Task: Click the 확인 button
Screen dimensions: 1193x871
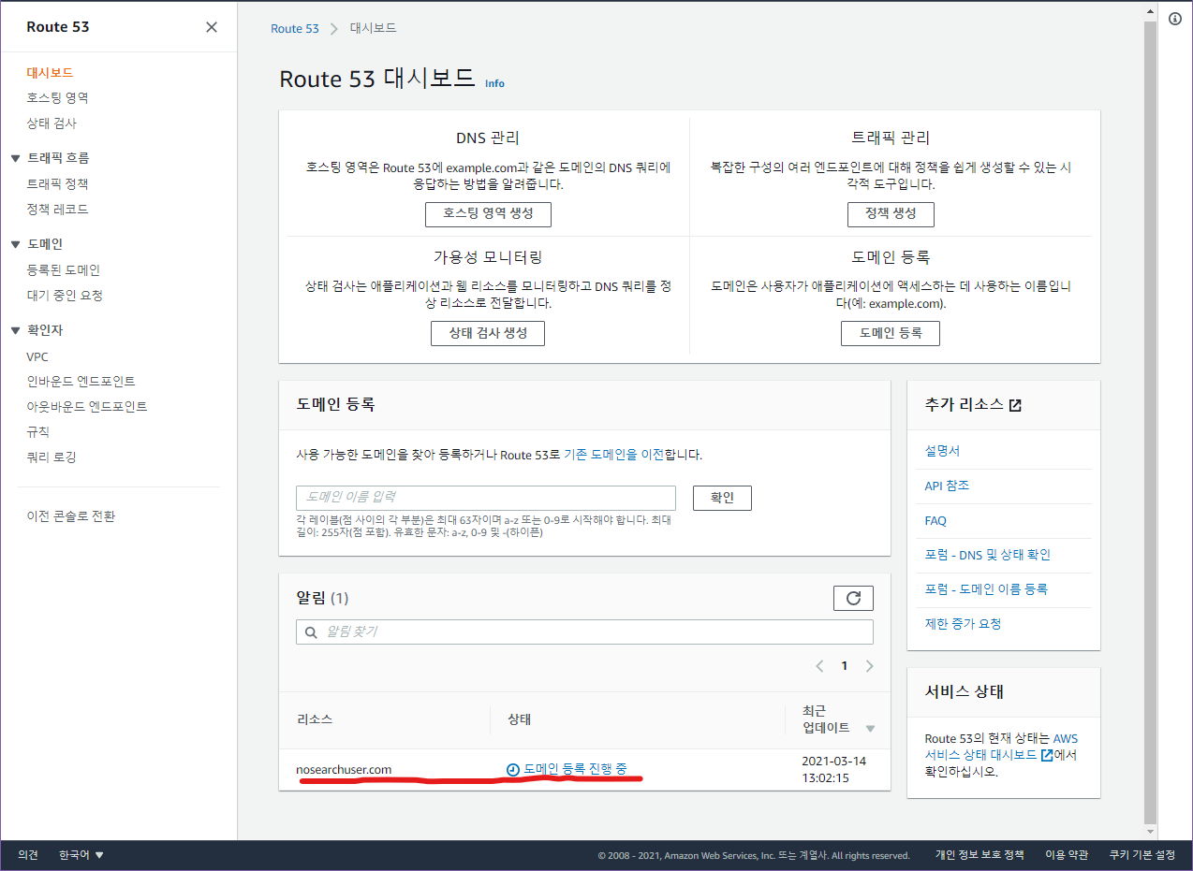Action: [x=722, y=498]
